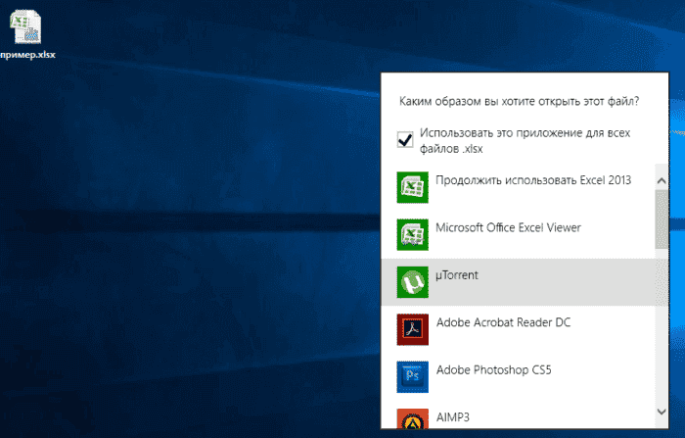Image resolution: width=685 pixels, height=438 pixels.
Task: Uncheck the use-for-all-.xlsx-files checkbox
Action: tap(405, 139)
